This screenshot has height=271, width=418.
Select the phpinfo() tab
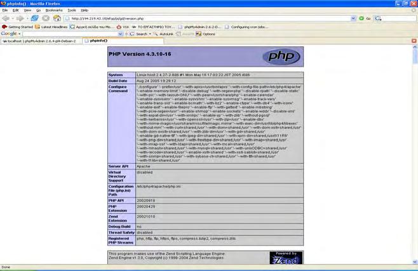tap(123, 41)
